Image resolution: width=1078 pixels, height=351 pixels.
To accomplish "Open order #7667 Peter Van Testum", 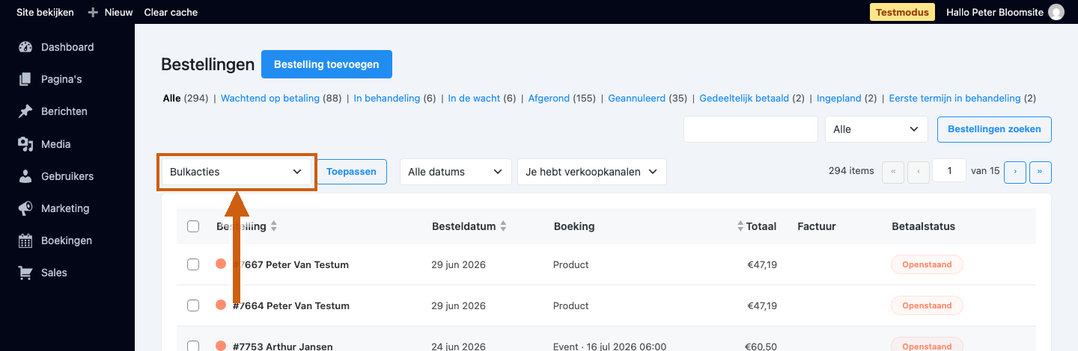I will [x=290, y=264].
